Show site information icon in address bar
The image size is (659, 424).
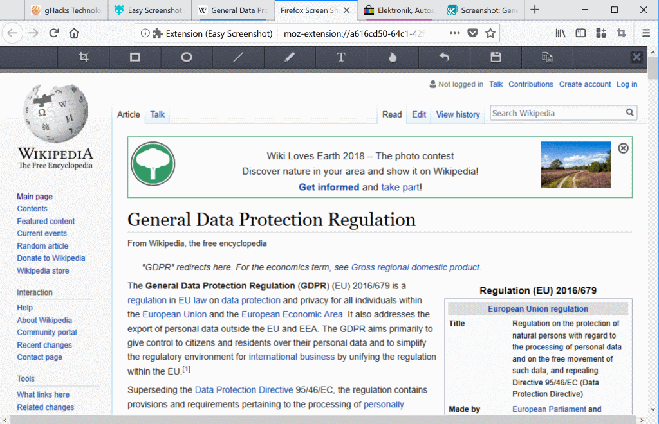coord(145,33)
